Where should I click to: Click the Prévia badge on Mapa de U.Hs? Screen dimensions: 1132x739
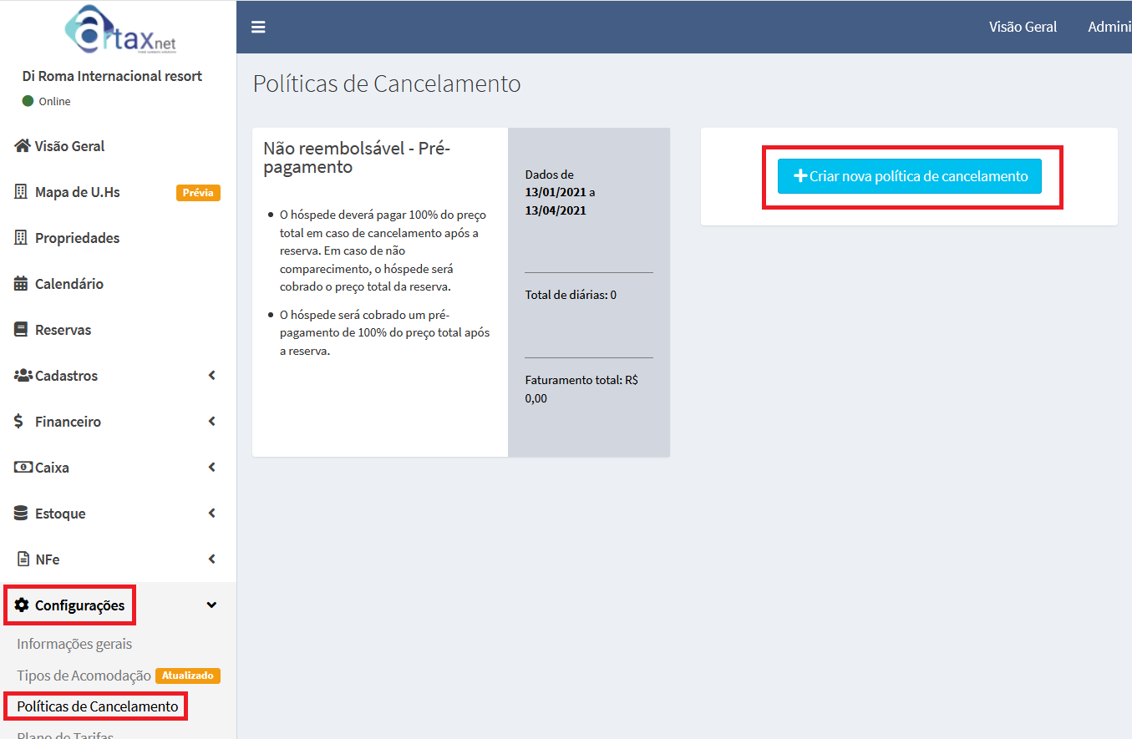198,193
